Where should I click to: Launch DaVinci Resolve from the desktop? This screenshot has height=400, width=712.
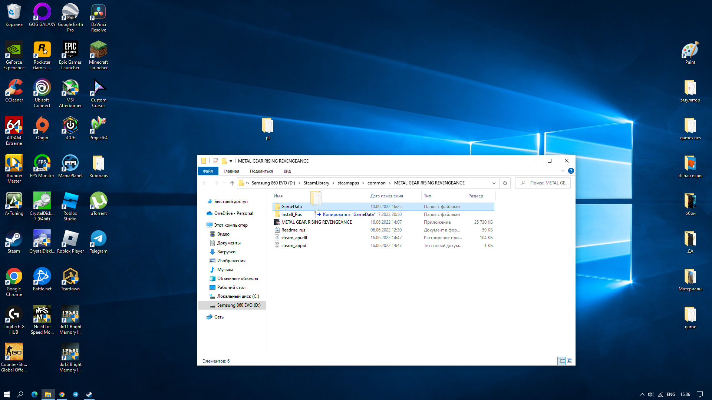tap(99, 18)
